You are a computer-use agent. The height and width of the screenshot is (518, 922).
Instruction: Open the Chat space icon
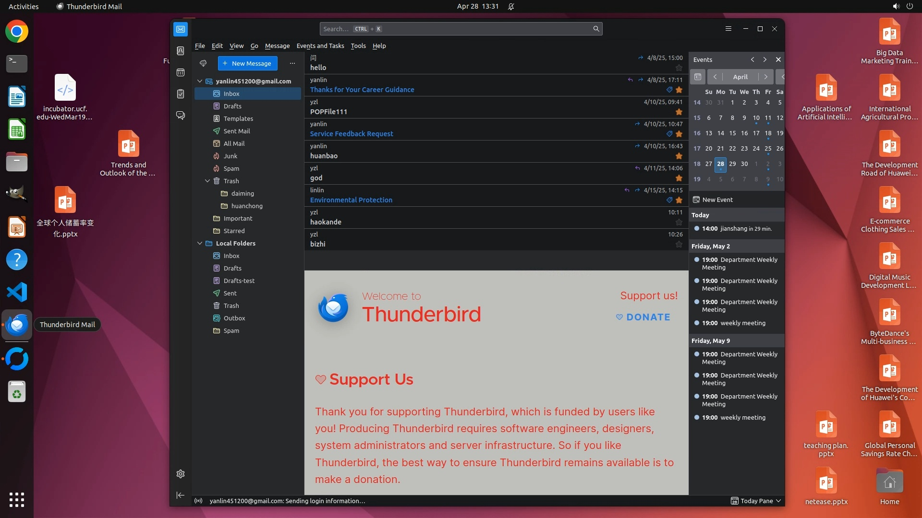coord(181,116)
